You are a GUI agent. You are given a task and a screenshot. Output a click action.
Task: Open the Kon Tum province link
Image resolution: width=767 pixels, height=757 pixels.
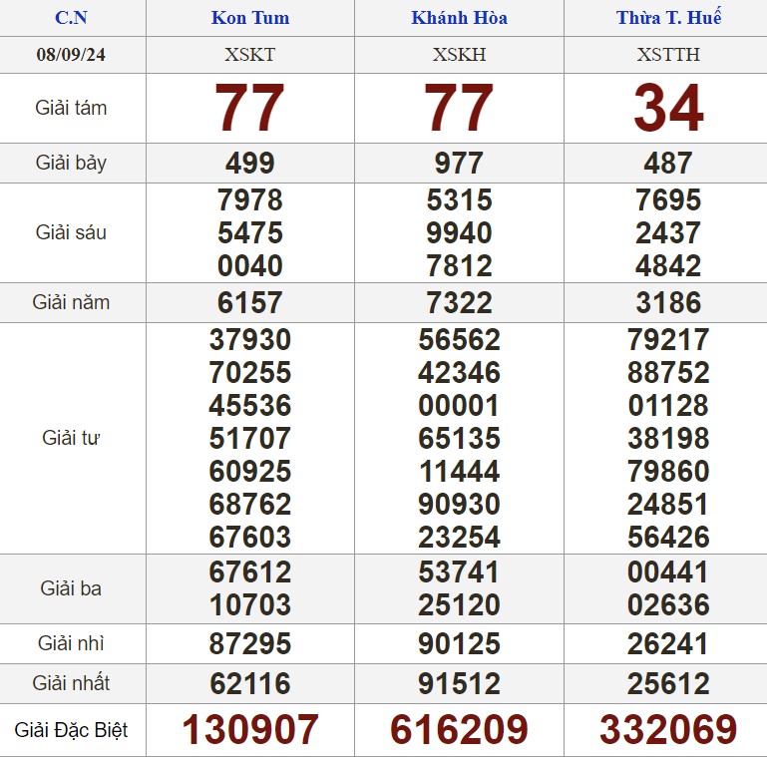(x=249, y=18)
